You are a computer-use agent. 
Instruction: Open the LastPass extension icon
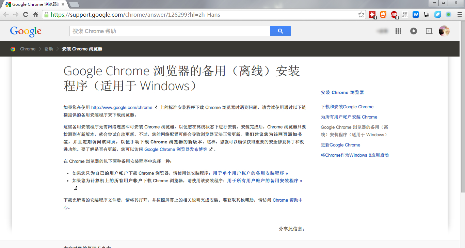click(x=373, y=15)
